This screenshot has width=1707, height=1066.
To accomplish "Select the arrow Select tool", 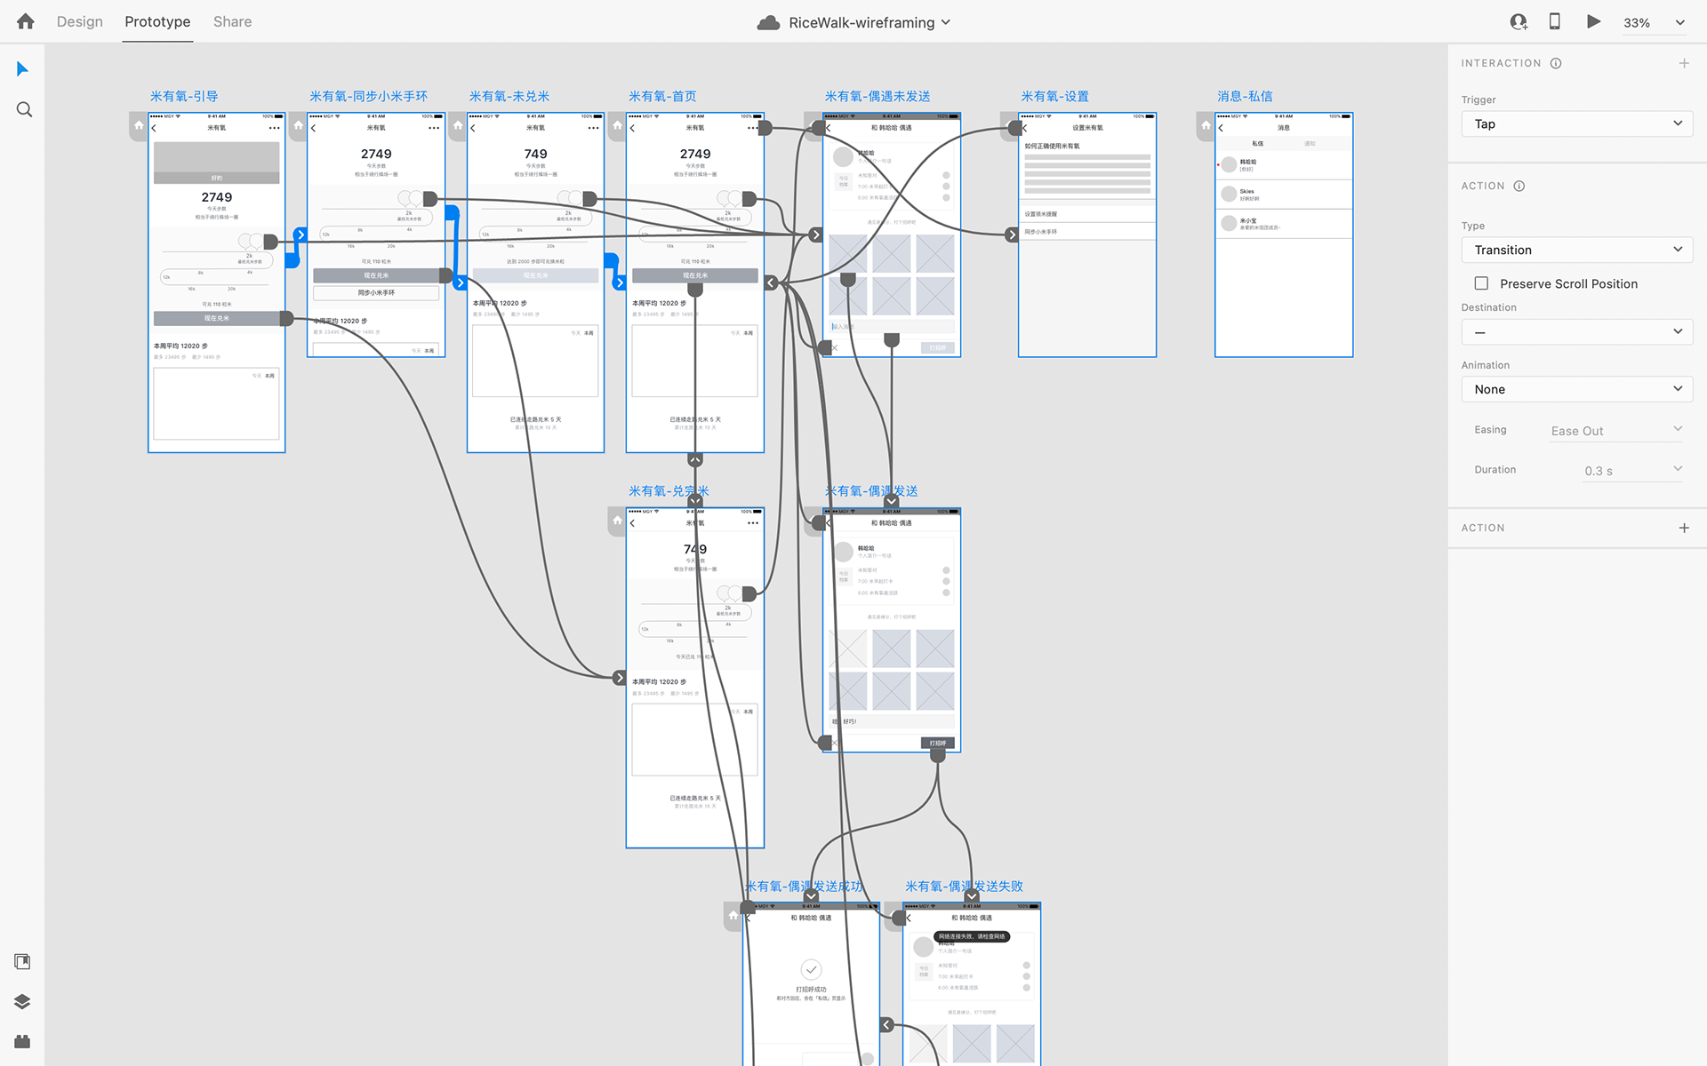I will (23, 68).
